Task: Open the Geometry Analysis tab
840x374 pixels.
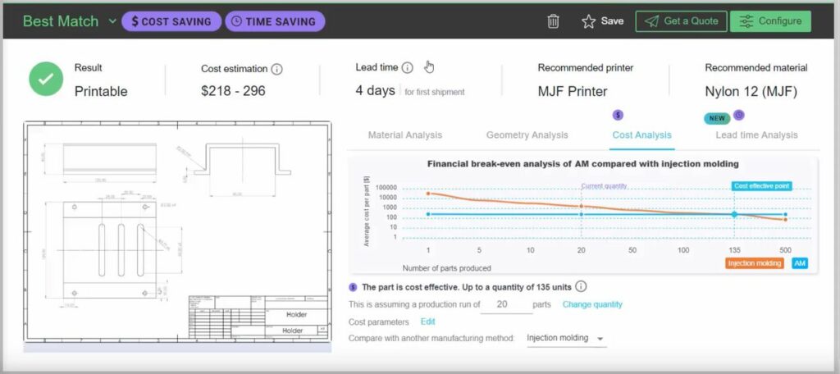Action: tap(527, 135)
